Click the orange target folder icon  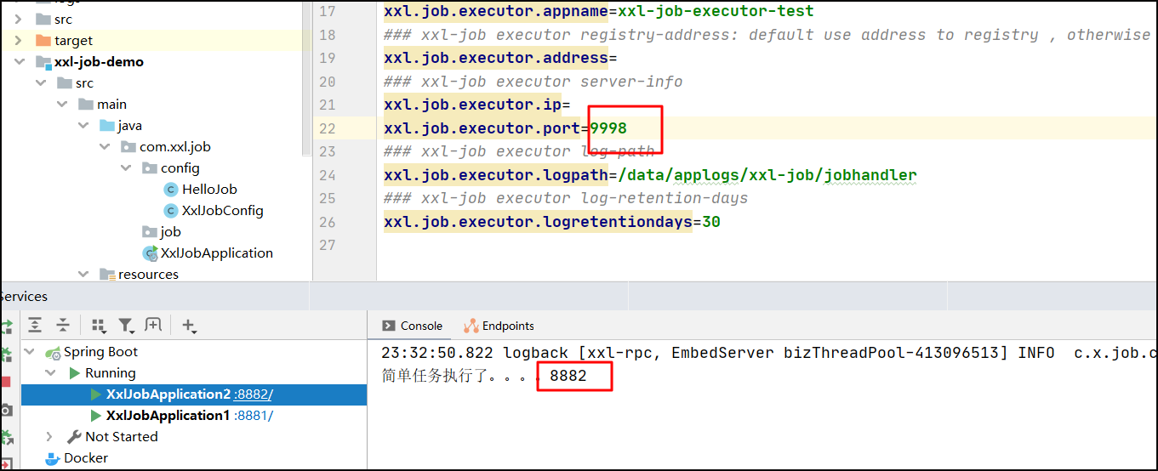click(43, 41)
